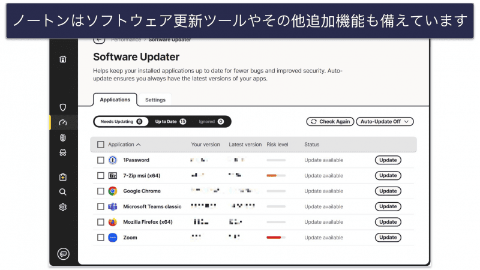This screenshot has height=270, width=480.
Task: Tick the 7-Zip msi (x64) checkbox
Action: click(101, 175)
